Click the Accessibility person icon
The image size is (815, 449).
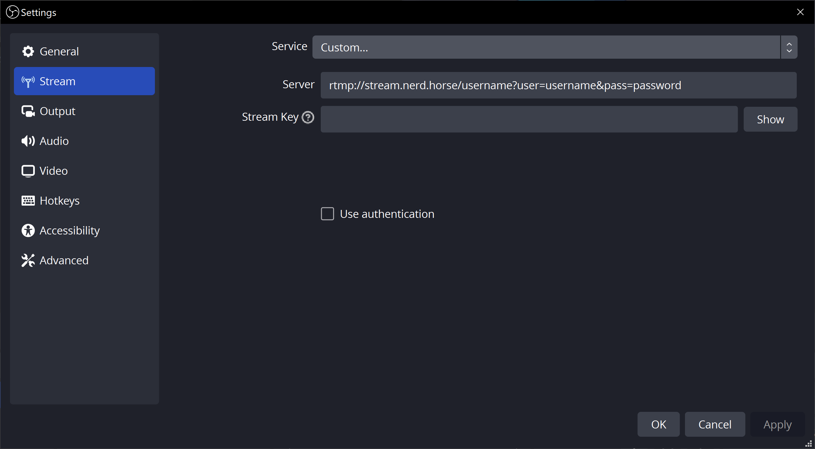coord(28,230)
